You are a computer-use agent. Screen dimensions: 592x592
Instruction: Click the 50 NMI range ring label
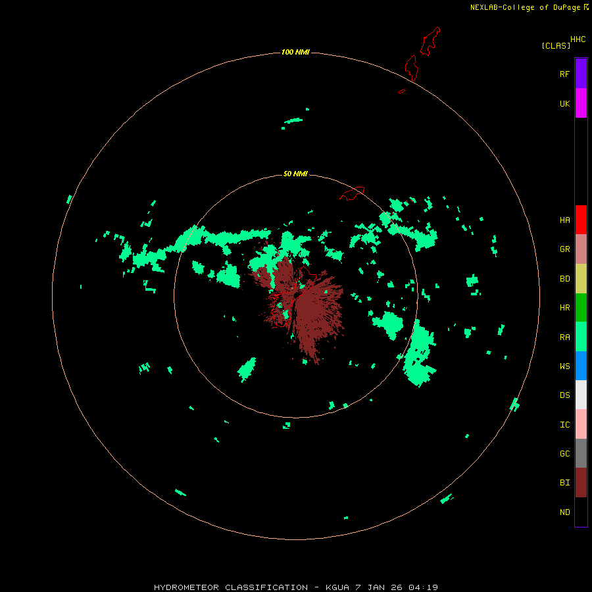[295, 174]
